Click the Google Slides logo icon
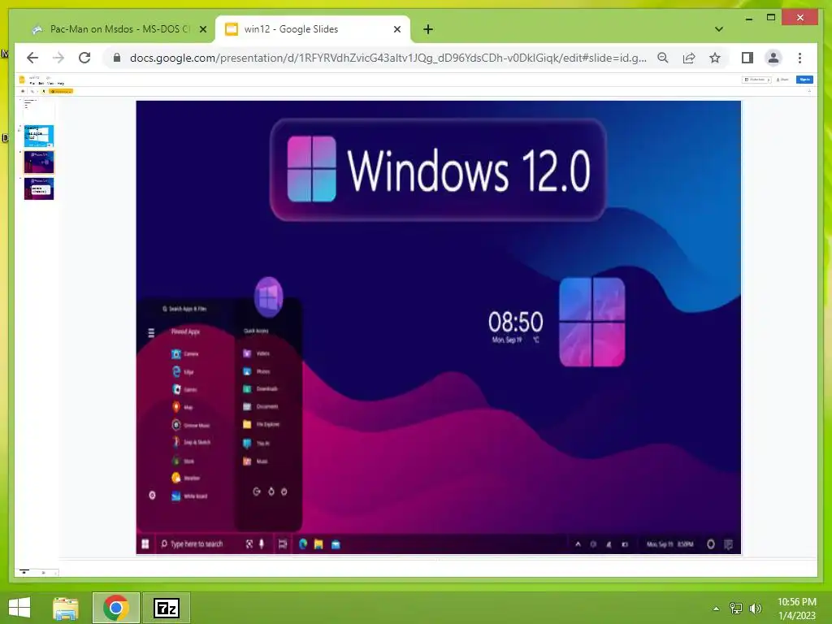 pyautogui.click(x=22, y=80)
